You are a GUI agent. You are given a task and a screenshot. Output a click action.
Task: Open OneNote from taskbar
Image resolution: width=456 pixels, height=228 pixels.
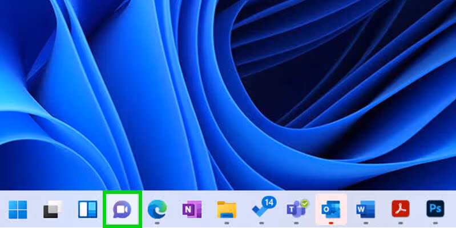tap(192, 209)
